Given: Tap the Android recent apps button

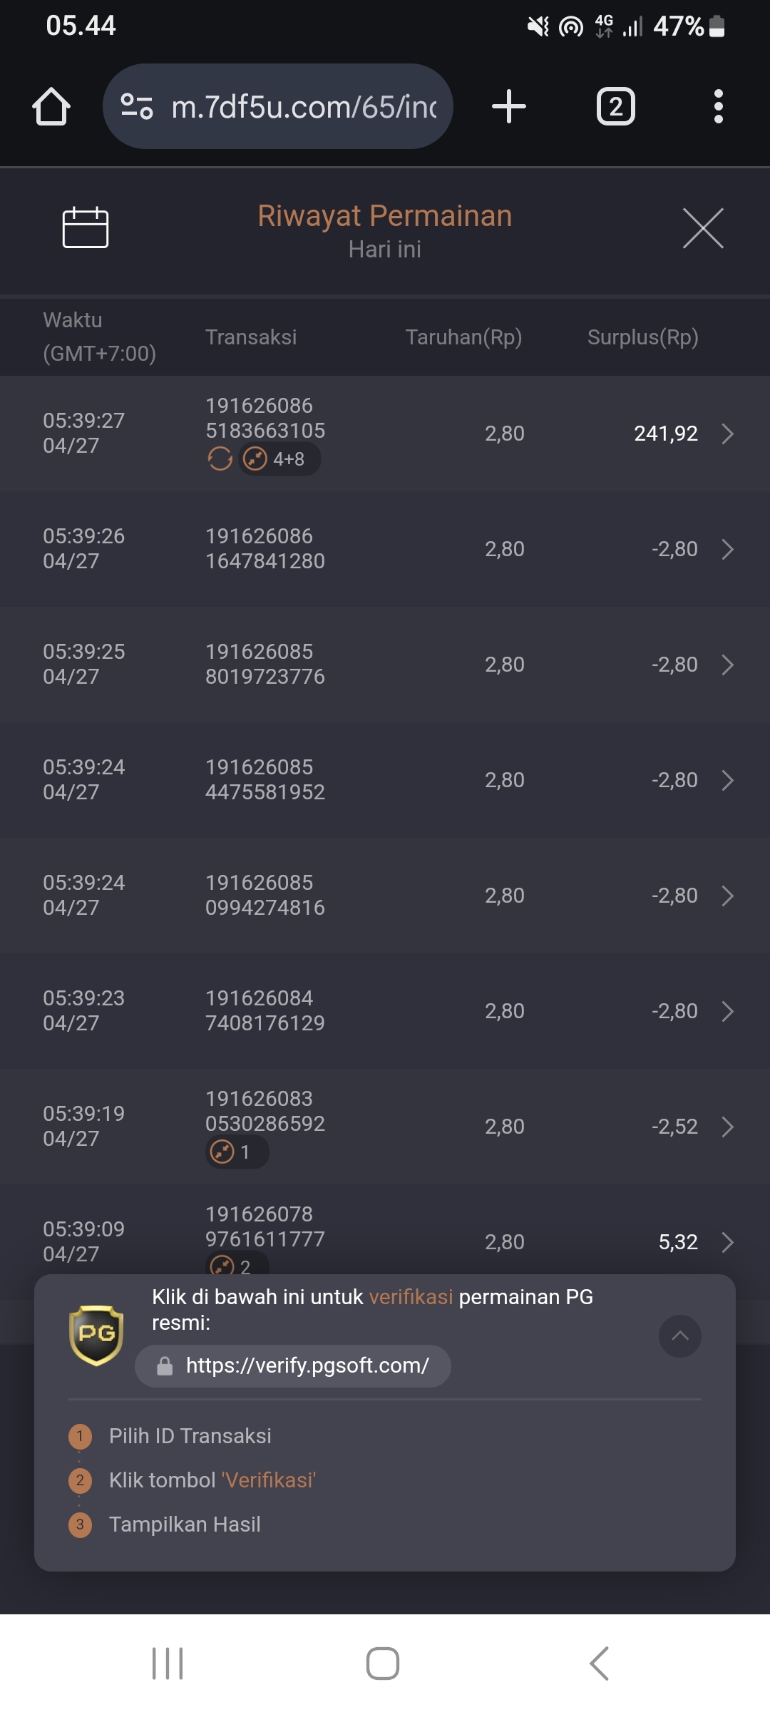Looking at the screenshot, I should pos(168,1664).
